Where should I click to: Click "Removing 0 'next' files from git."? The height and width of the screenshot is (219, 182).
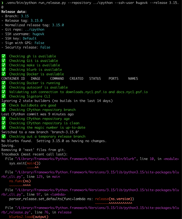pyautogui.click(x=34, y=150)
